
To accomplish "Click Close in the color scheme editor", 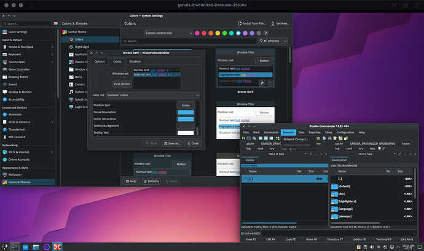I will (x=193, y=144).
